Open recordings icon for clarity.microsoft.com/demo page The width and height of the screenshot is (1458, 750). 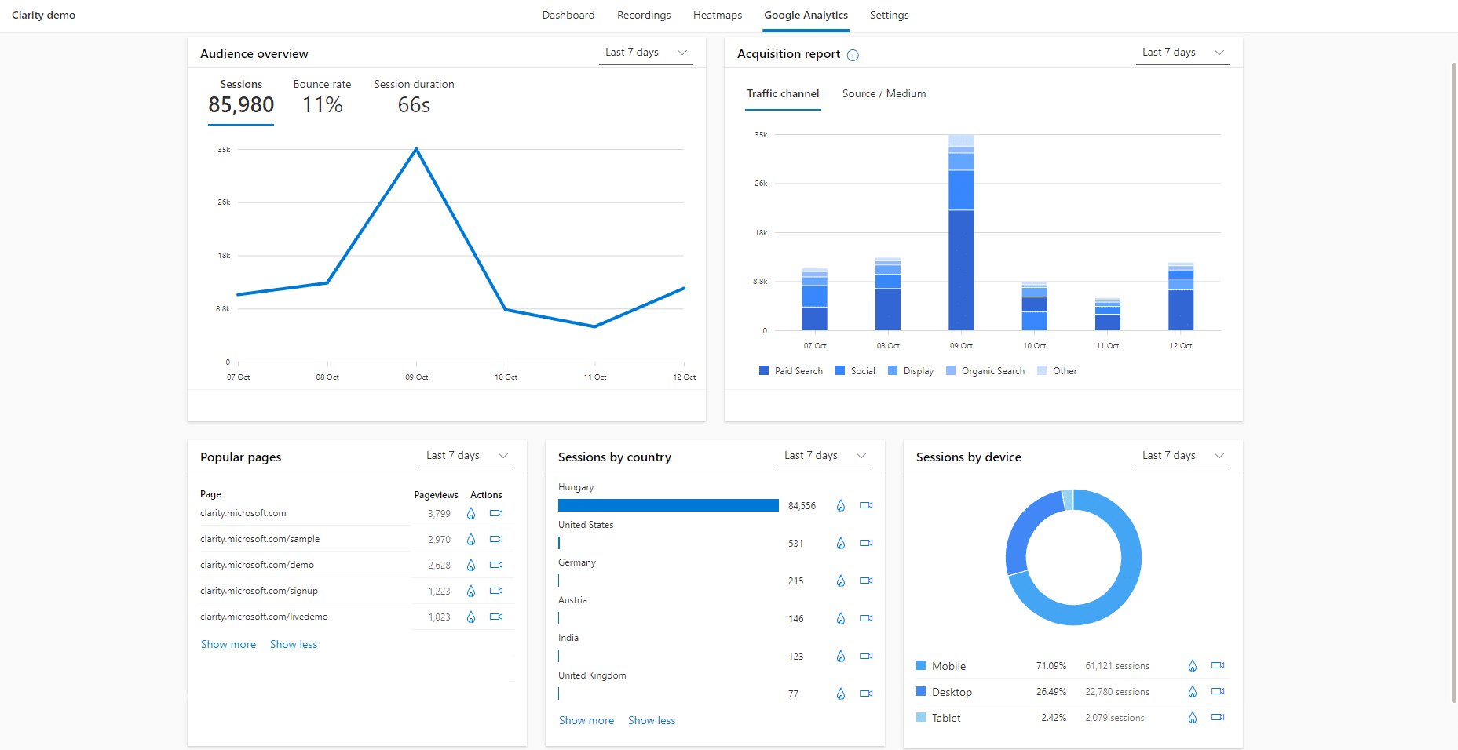pyautogui.click(x=496, y=566)
